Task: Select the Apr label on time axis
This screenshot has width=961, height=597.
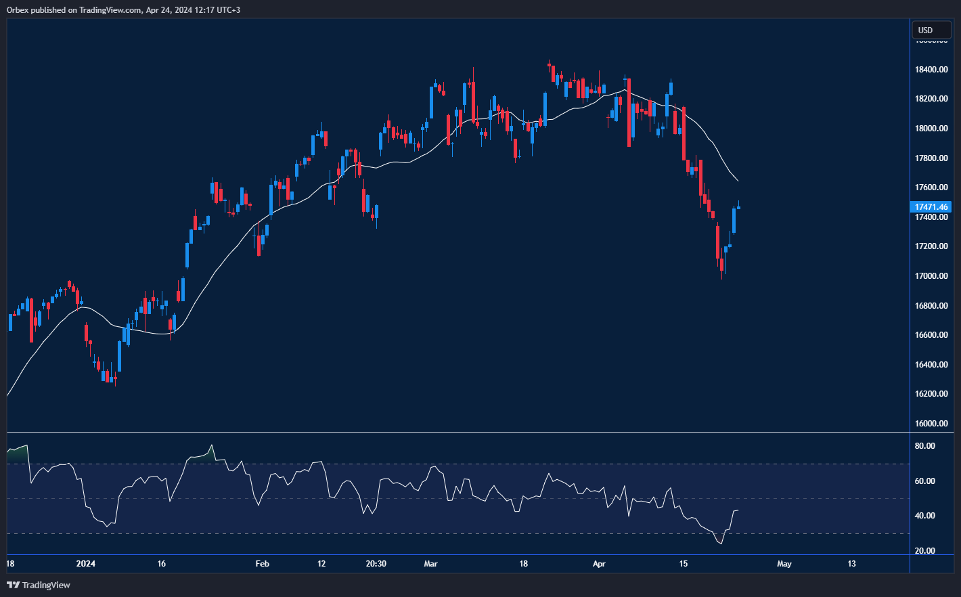Action: (599, 563)
